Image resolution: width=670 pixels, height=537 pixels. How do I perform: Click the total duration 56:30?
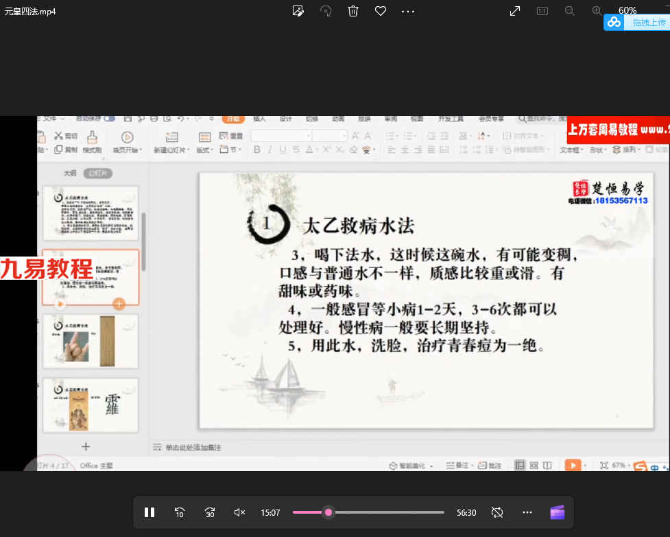[x=466, y=512]
